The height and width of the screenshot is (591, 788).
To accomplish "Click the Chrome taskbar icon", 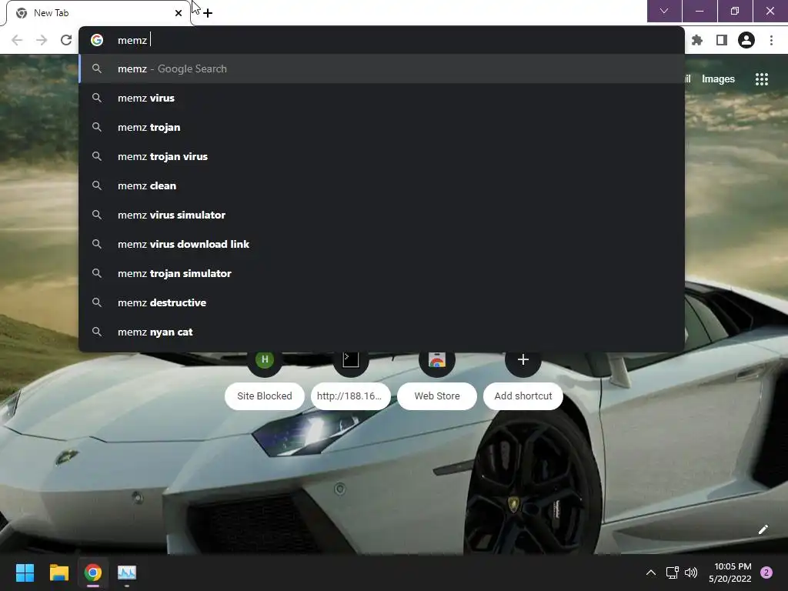I will point(93,573).
